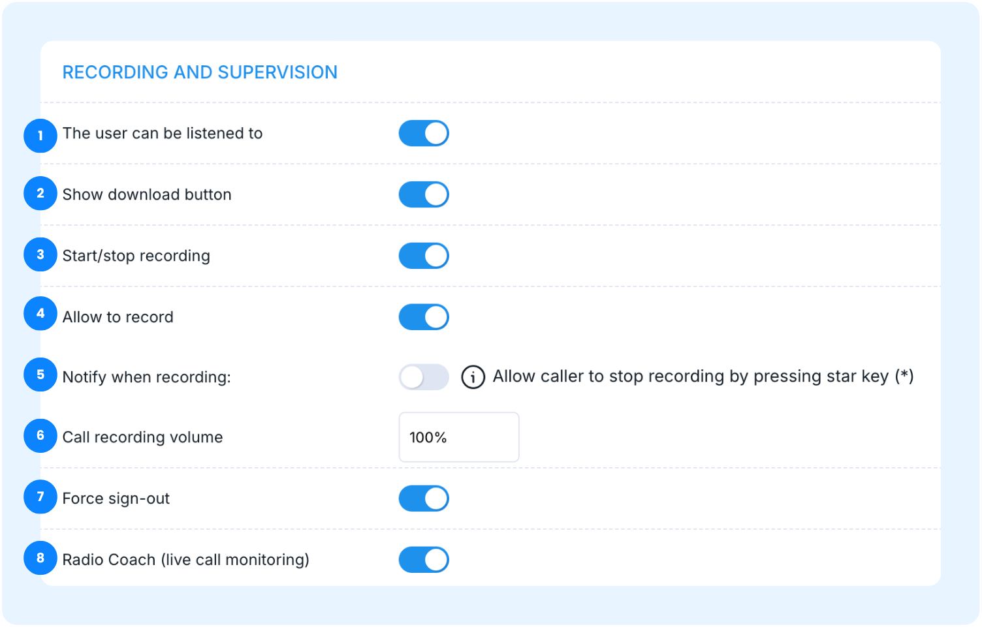Switch off the Allow to record toggle
This screenshot has width=982, height=627.
click(424, 317)
